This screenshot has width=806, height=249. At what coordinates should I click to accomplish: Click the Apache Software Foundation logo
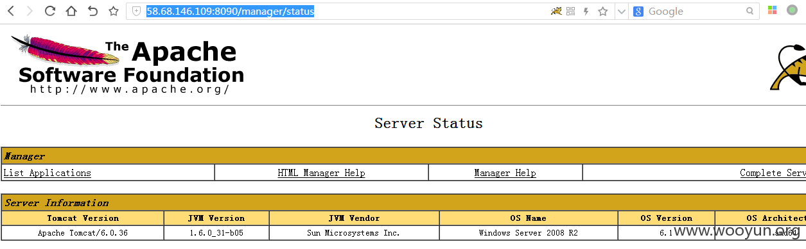pos(127,64)
